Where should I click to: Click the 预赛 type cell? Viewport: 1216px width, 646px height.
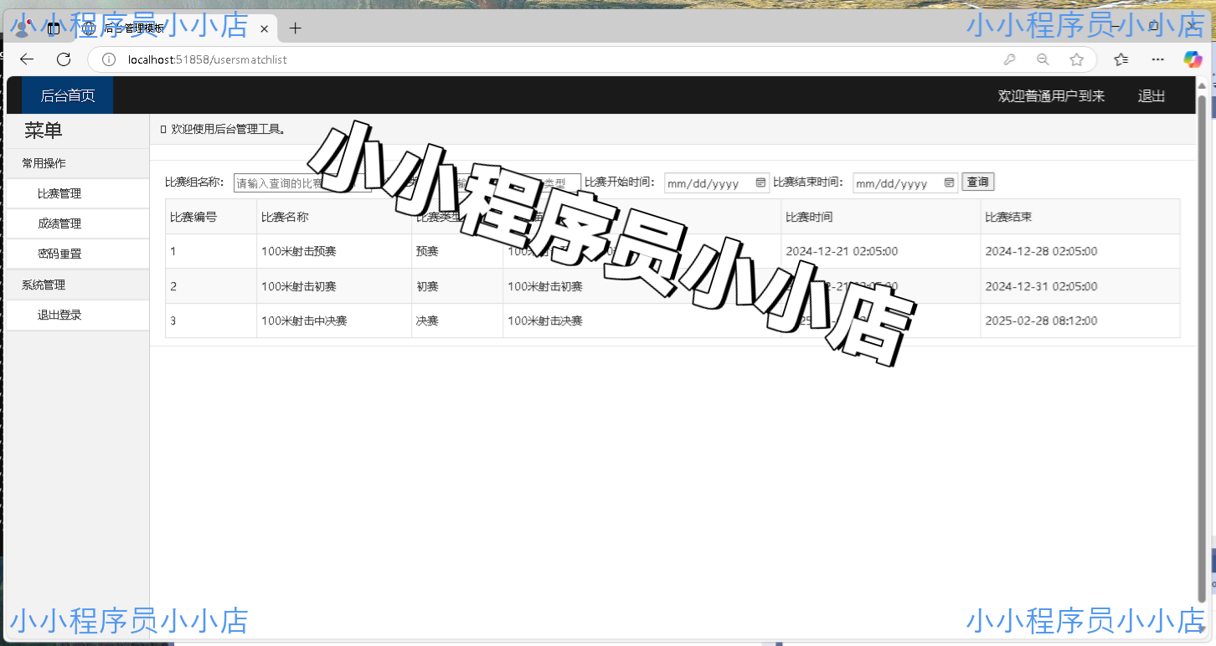[457, 251]
